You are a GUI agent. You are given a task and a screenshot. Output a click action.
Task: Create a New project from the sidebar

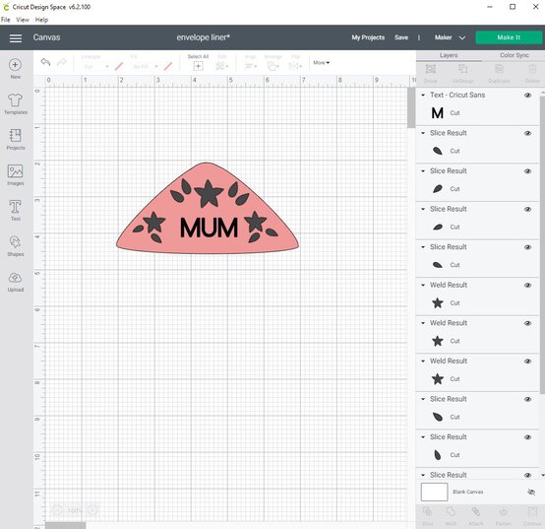click(x=16, y=69)
